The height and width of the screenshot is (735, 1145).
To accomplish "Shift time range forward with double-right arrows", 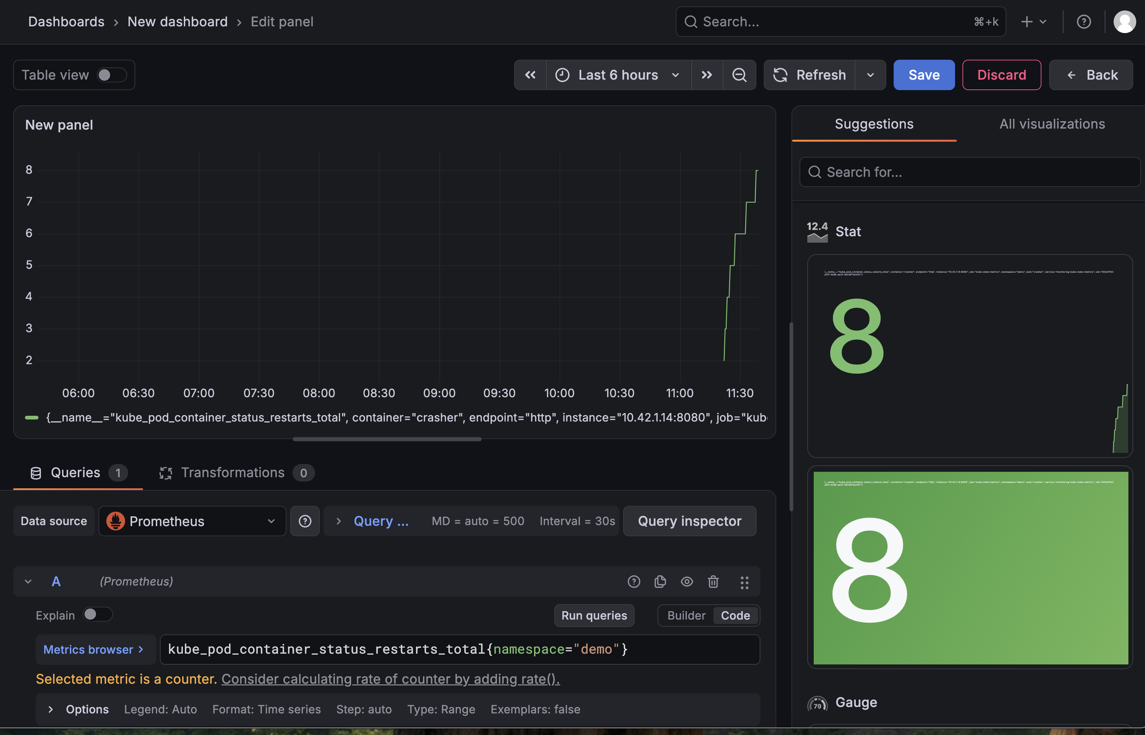I will [706, 75].
